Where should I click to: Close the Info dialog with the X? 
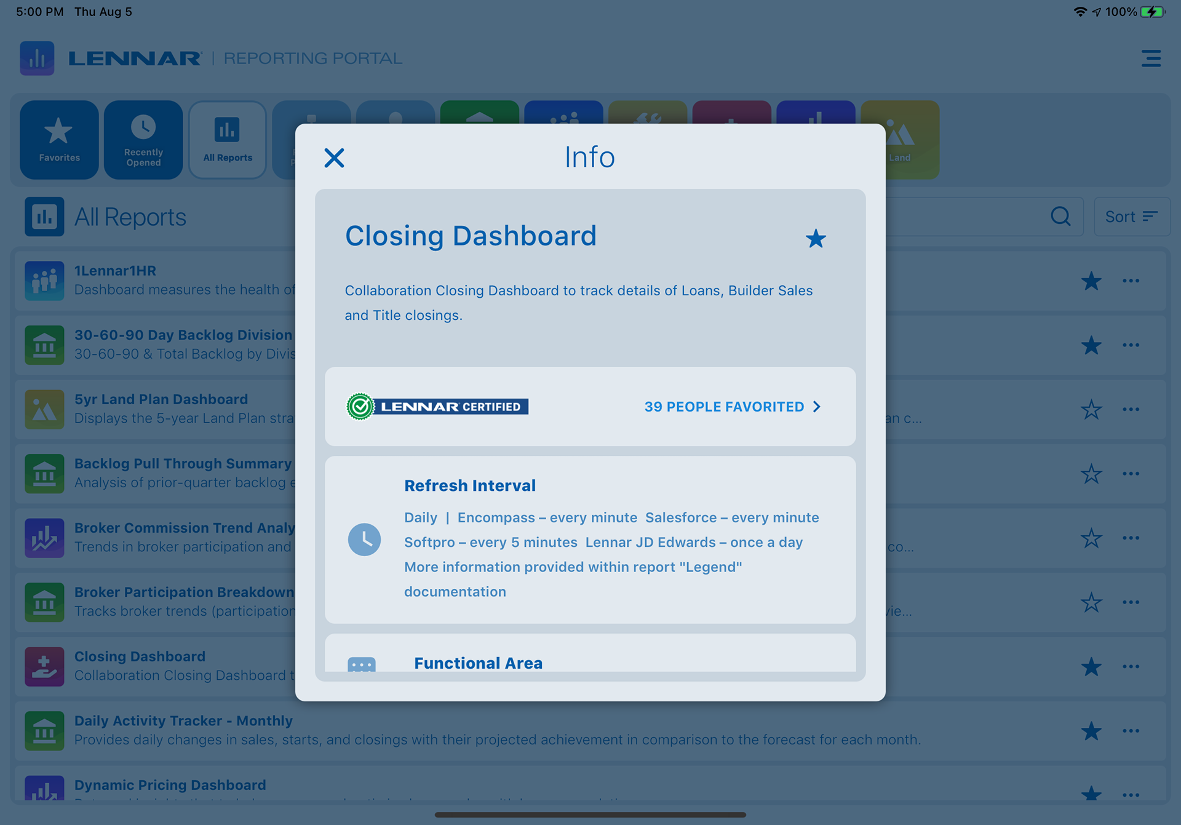[x=334, y=158]
